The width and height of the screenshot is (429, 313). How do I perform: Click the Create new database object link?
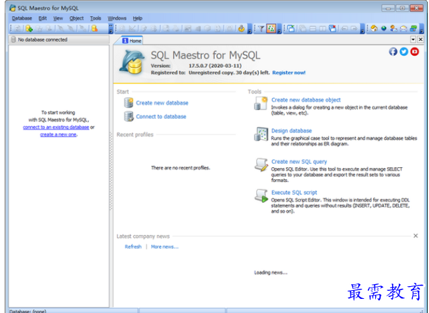pos(306,100)
